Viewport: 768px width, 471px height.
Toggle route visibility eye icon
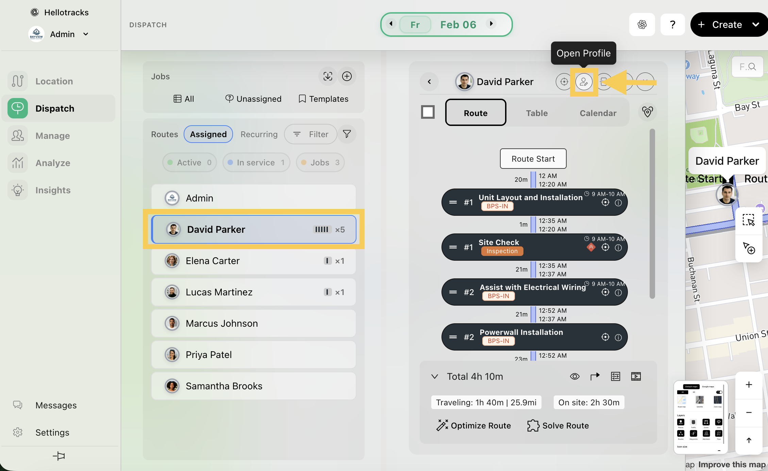574,376
